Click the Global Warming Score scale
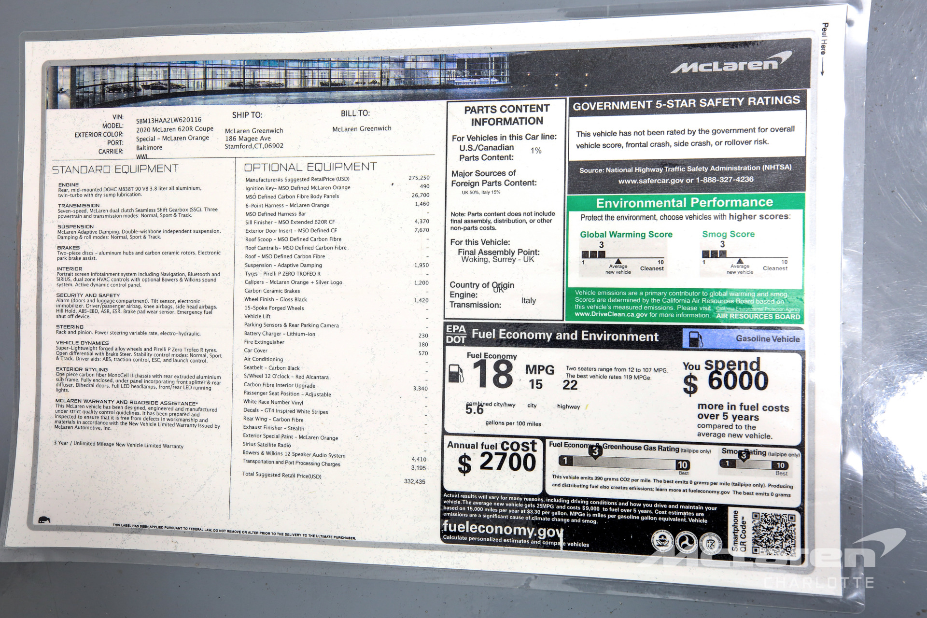 [x=624, y=258]
